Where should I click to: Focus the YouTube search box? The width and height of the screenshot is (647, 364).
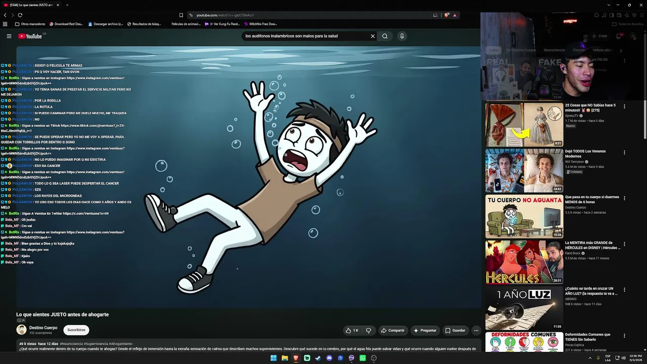(x=305, y=36)
